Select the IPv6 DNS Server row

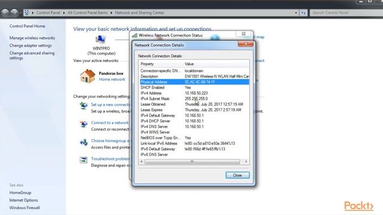194,155
